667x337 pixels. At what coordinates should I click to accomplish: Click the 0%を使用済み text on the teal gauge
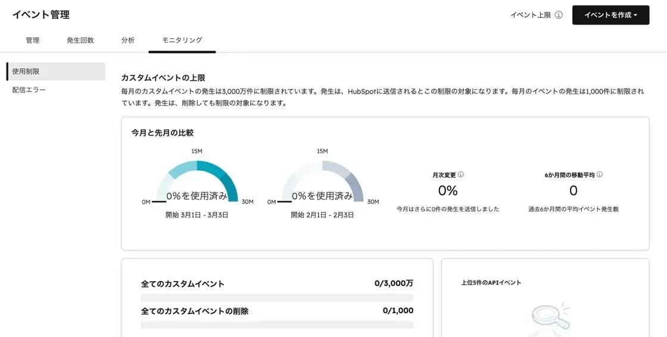click(x=197, y=196)
